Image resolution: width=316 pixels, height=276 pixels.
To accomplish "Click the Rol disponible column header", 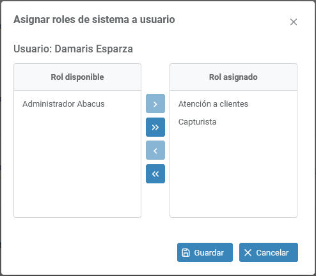I will tap(77, 77).
